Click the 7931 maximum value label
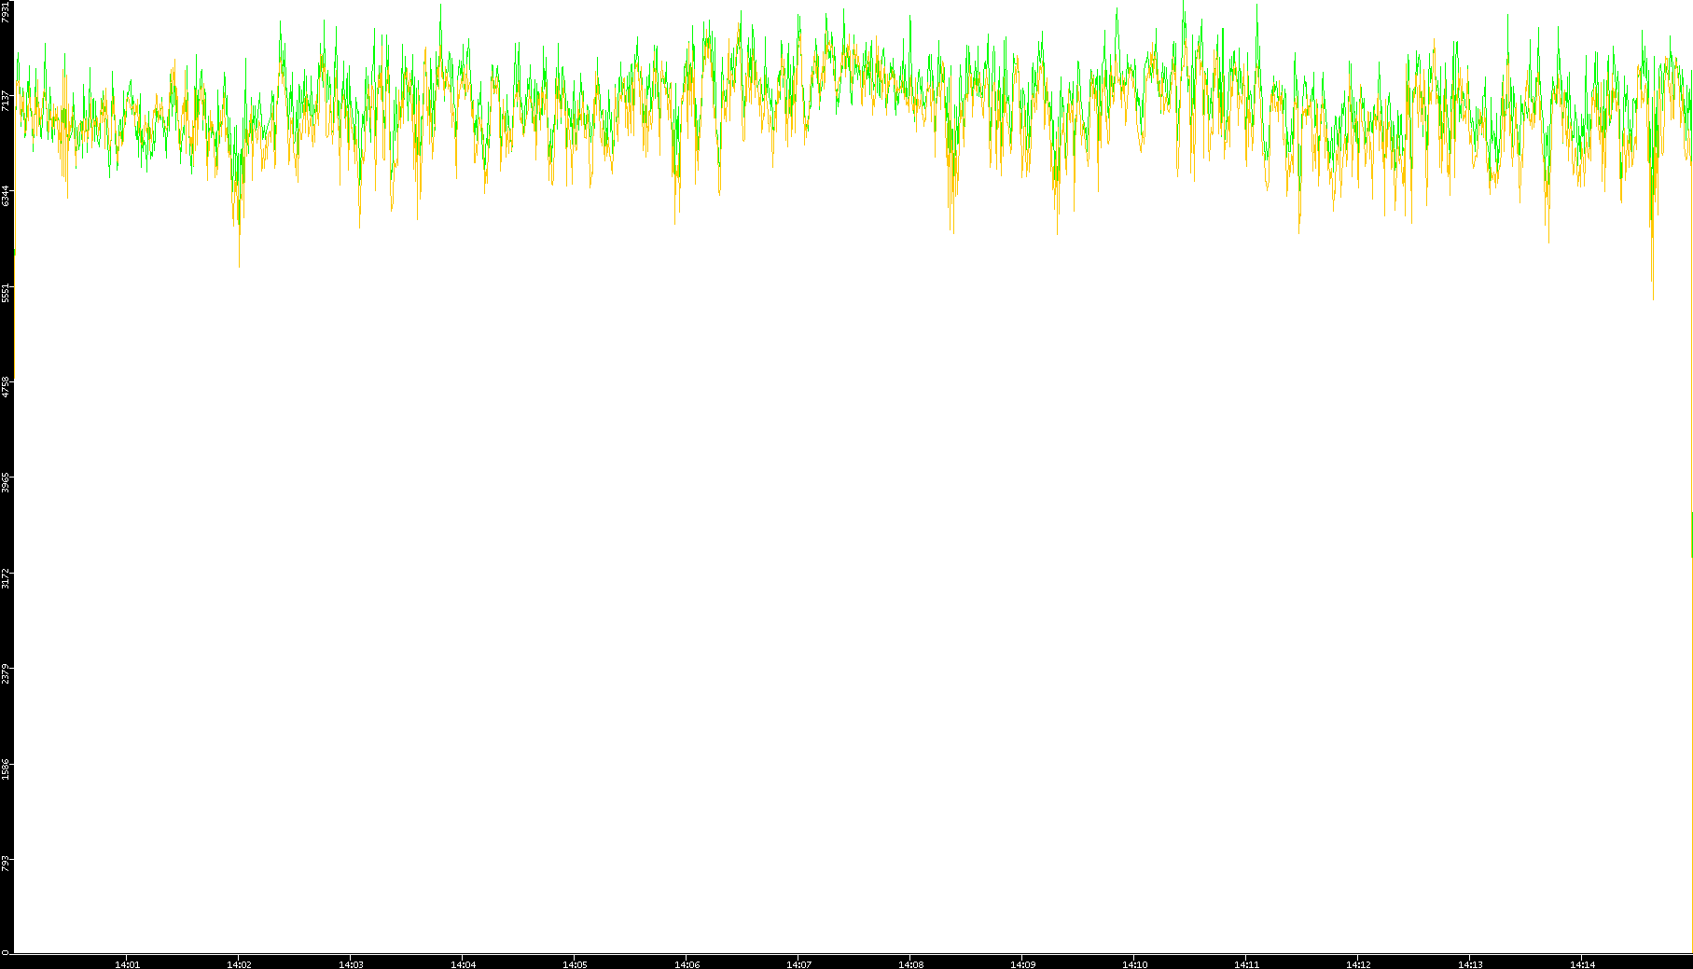 7,13
